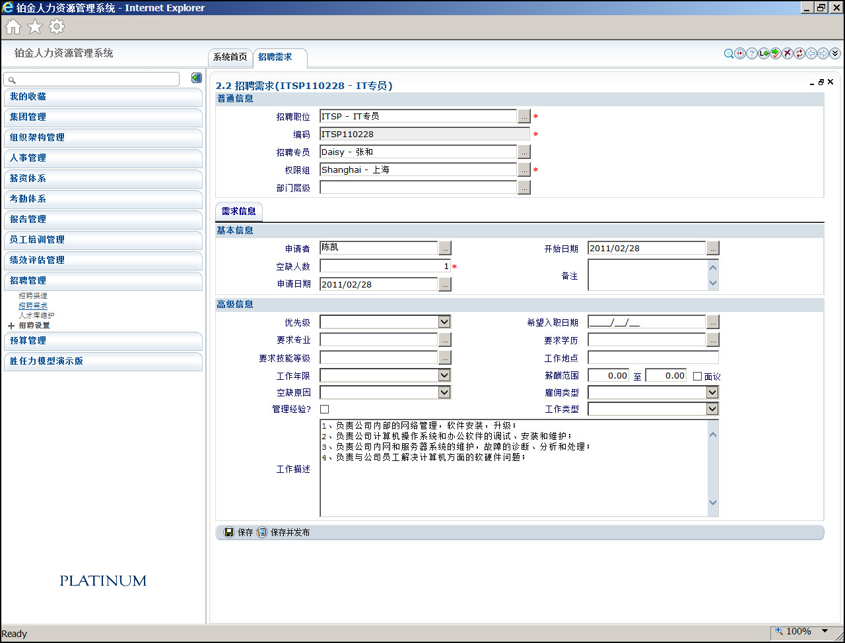This screenshot has width=845, height=643.
Task: Restore the 招聘需求 inner panel
Action: click(x=821, y=82)
